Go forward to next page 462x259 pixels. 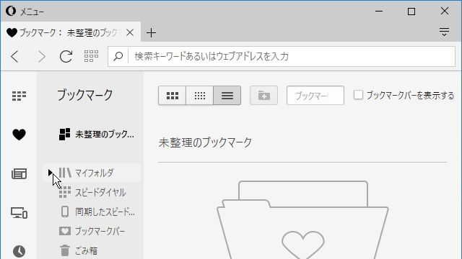pyautogui.click(x=42, y=56)
